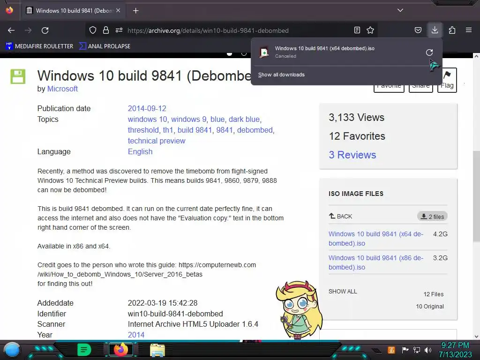Click the ISO file icon in downloads panel
Image resolution: width=480 pixels, height=360 pixels.
point(264,52)
